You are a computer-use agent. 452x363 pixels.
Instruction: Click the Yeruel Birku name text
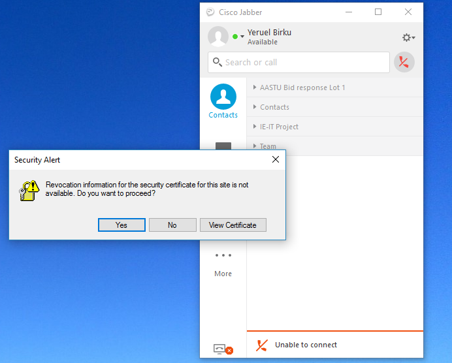pyautogui.click(x=269, y=32)
